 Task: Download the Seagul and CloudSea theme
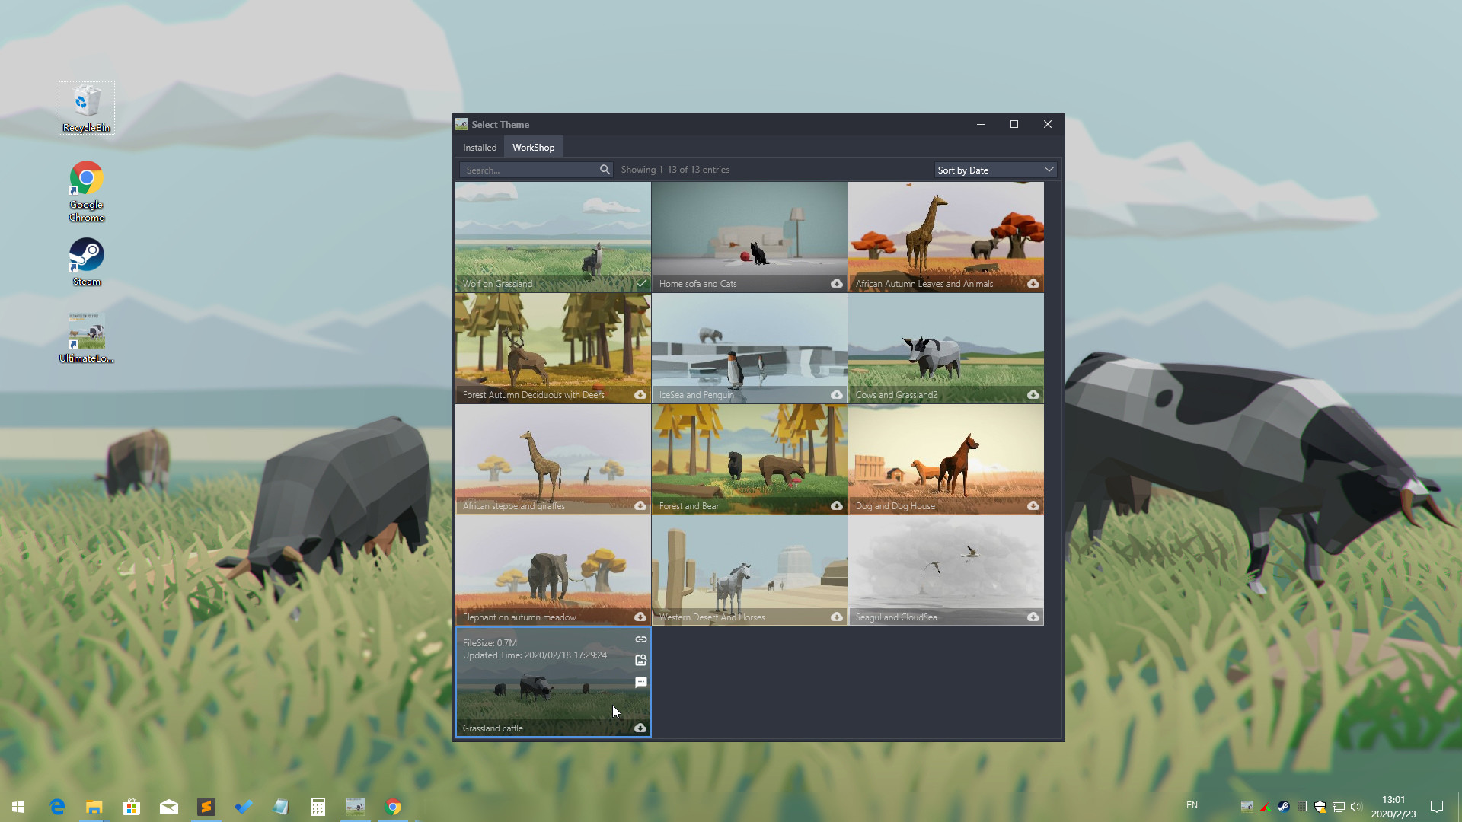[x=1033, y=617]
